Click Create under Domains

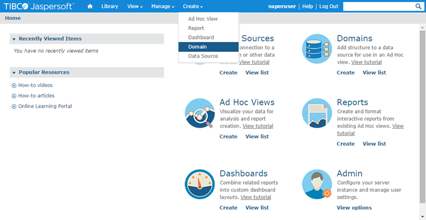click(x=346, y=73)
